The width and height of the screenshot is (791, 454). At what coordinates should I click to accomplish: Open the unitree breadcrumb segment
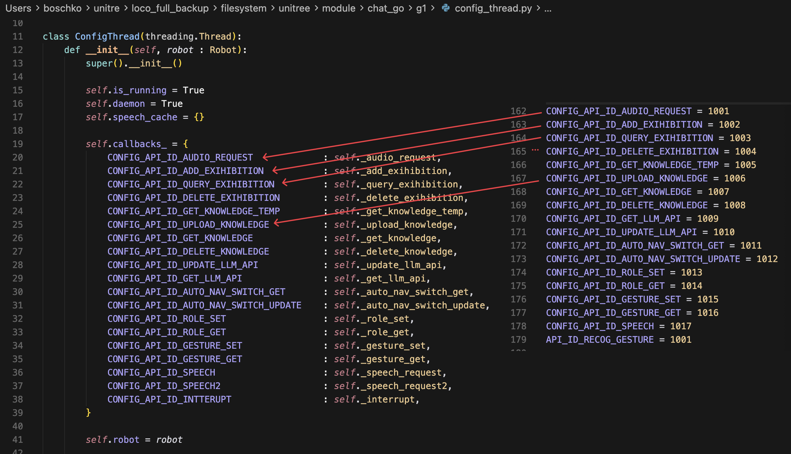pos(294,8)
